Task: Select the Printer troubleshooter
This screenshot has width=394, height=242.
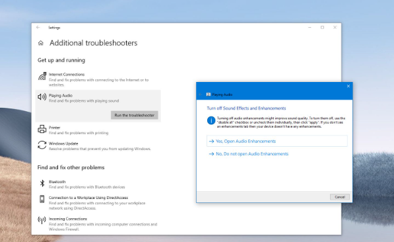Action: tap(98, 130)
